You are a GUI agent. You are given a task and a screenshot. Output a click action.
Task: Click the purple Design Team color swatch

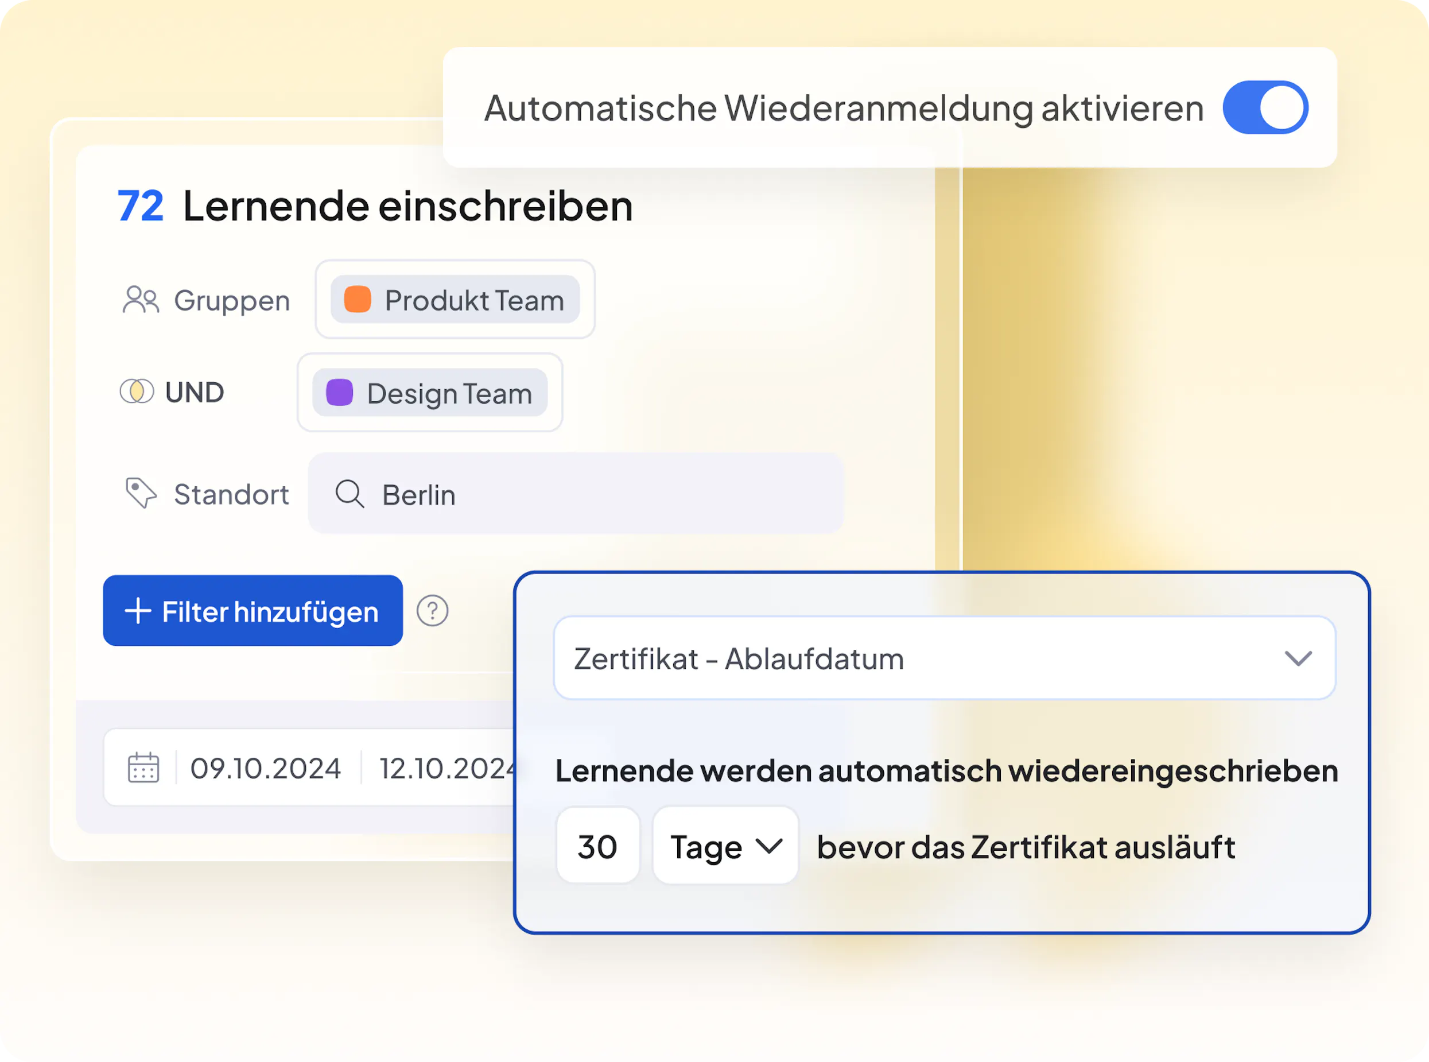click(339, 393)
